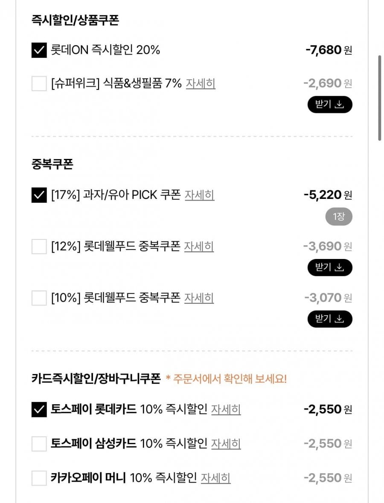
Task: Check 카카오페이 머니 10% 즉시할인
Action: point(39,478)
